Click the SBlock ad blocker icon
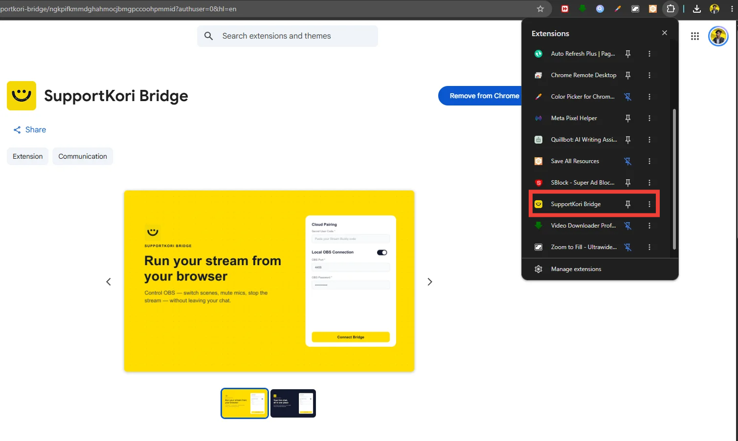Image resolution: width=738 pixels, height=441 pixels. (x=538, y=183)
